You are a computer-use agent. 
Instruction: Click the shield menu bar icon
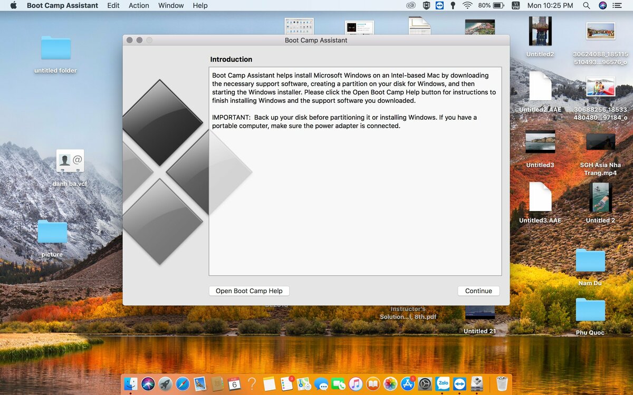tap(426, 5)
